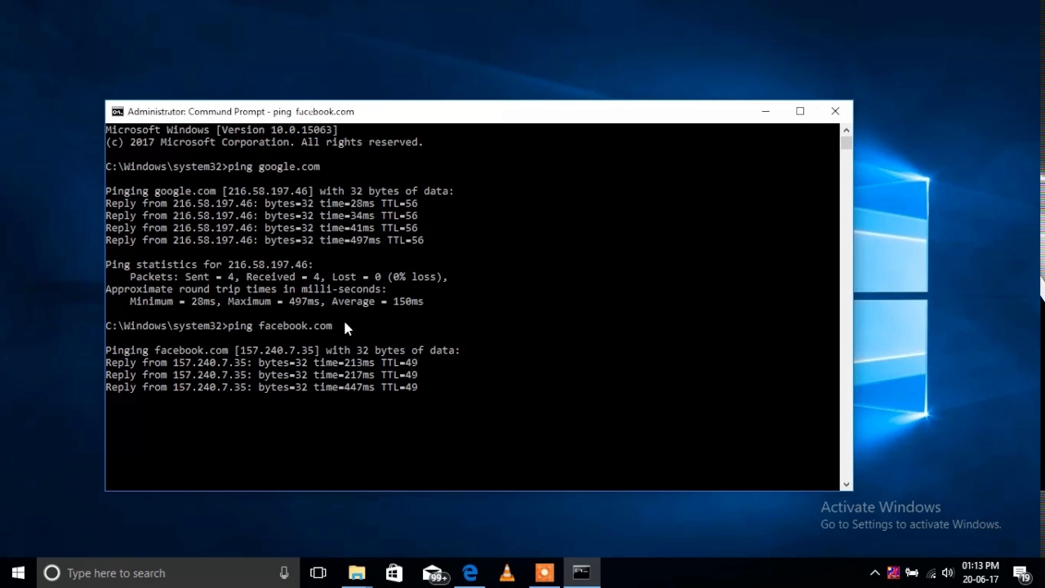This screenshot has width=1045, height=588.
Task: Click the reply line with time=497ms
Action: pos(265,240)
